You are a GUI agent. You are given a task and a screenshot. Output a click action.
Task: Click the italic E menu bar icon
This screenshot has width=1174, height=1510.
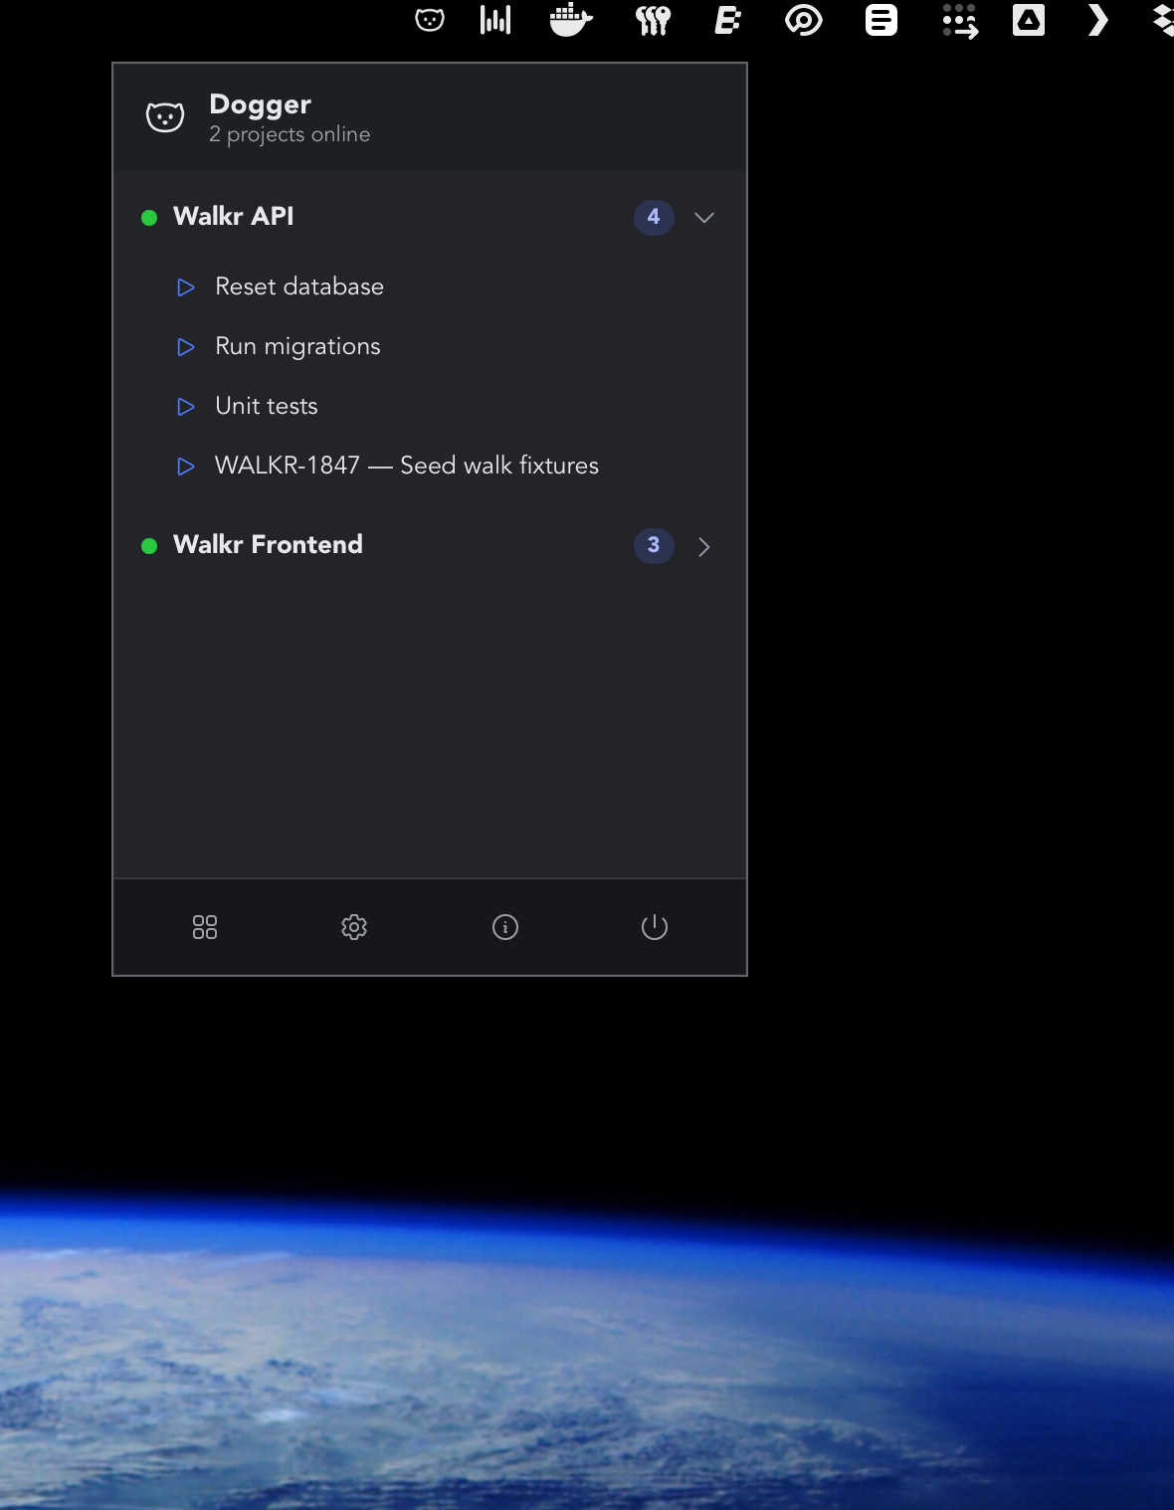pos(728,20)
